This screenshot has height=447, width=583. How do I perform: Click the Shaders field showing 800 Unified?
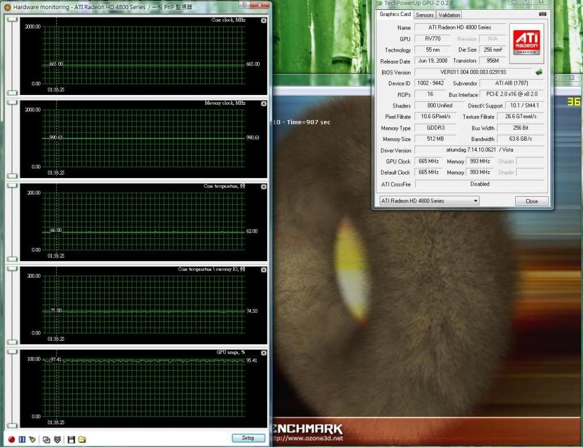(x=440, y=105)
